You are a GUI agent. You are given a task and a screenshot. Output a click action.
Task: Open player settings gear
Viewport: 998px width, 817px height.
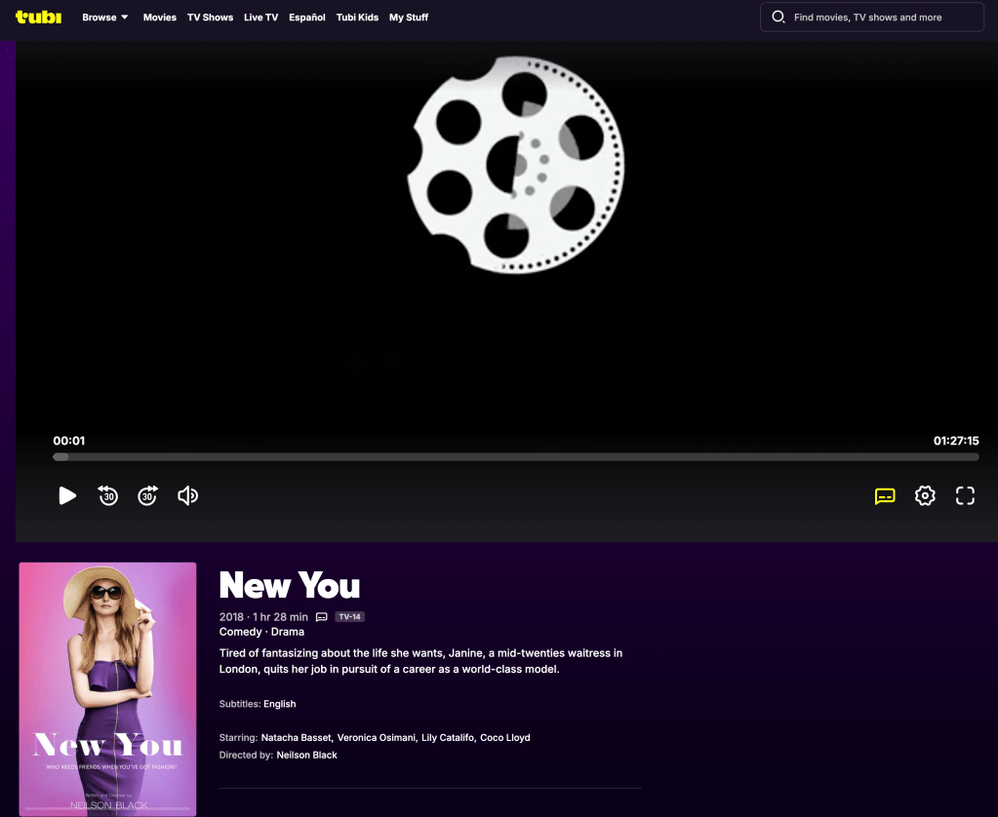point(925,495)
